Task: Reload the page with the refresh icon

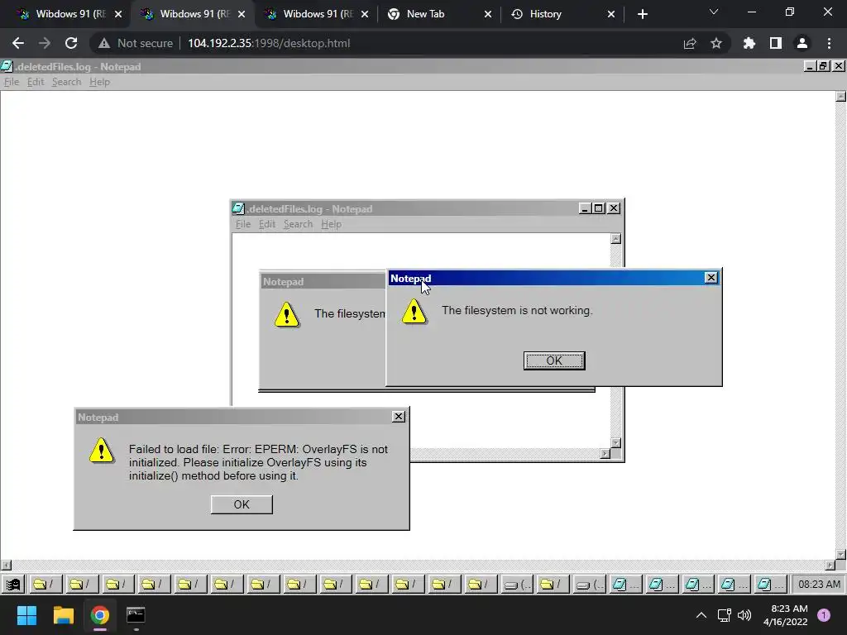Action: (71, 43)
